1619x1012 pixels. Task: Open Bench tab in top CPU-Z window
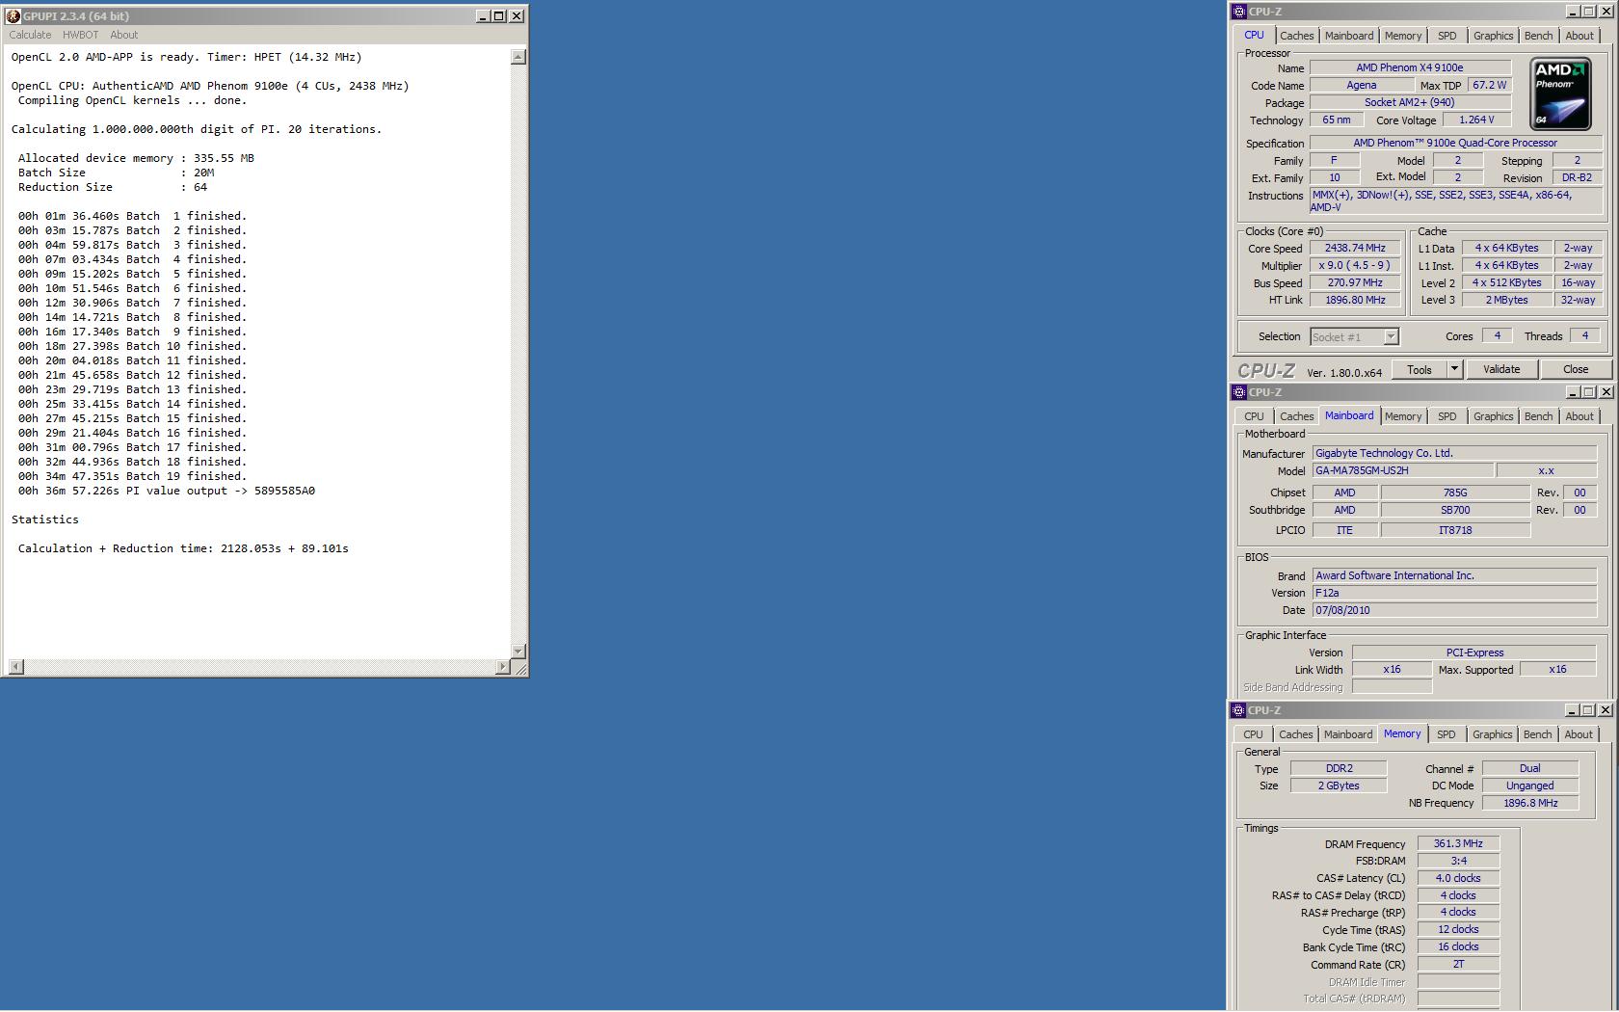click(x=1538, y=36)
